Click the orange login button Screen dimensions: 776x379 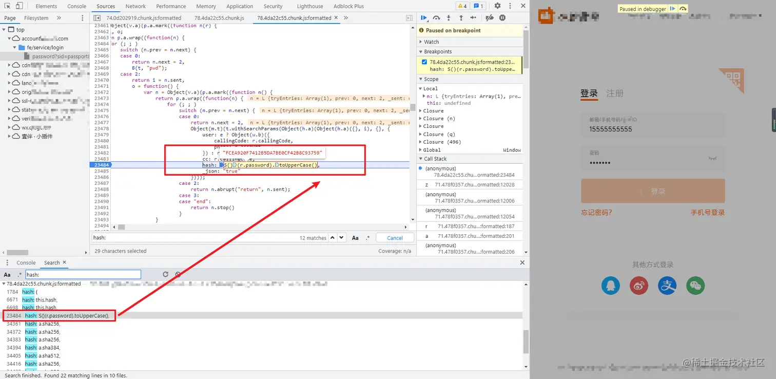(653, 191)
